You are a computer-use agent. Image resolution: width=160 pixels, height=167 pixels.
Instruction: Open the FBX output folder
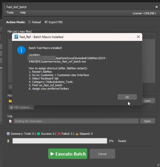[147, 101]
